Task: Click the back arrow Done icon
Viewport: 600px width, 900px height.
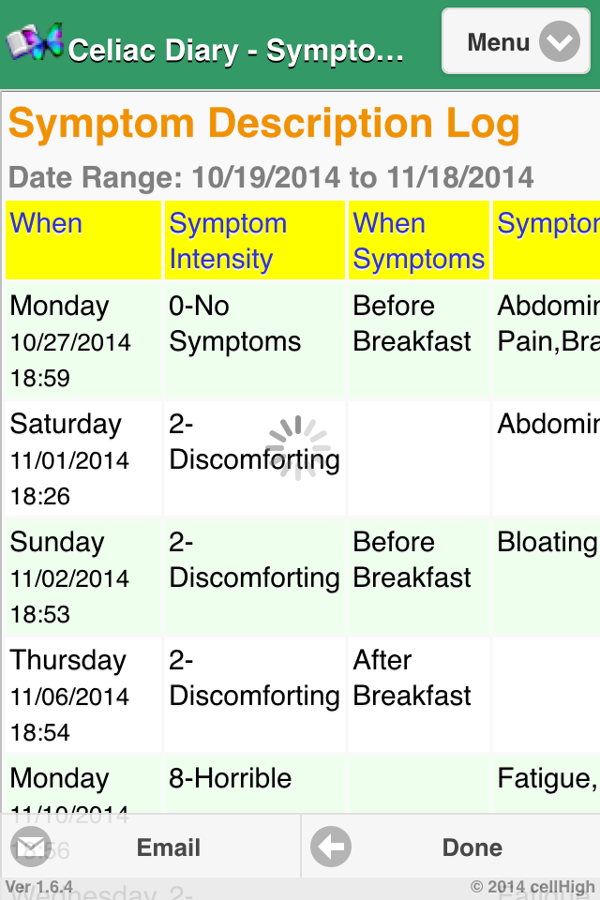Action: [330, 847]
